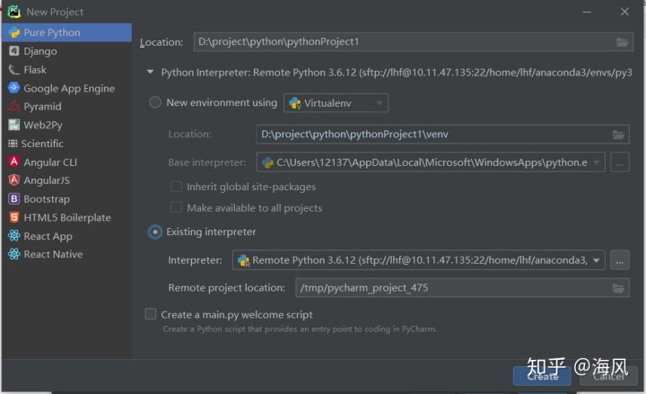Select the Pyramid project type
This screenshot has width=646, height=394.
[66, 106]
